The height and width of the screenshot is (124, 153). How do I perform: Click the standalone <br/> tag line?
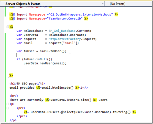click(x=14, y=96)
